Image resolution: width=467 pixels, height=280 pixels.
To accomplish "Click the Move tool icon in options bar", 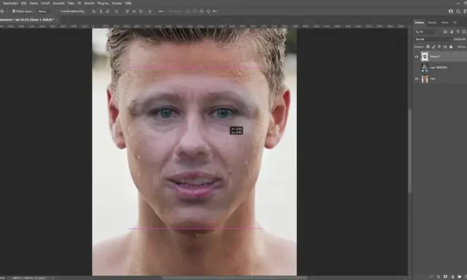I will (x=2, y=12).
